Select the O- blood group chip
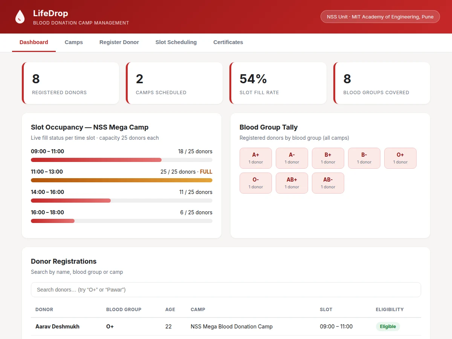The width and height of the screenshot is (452, 339). 256,183
